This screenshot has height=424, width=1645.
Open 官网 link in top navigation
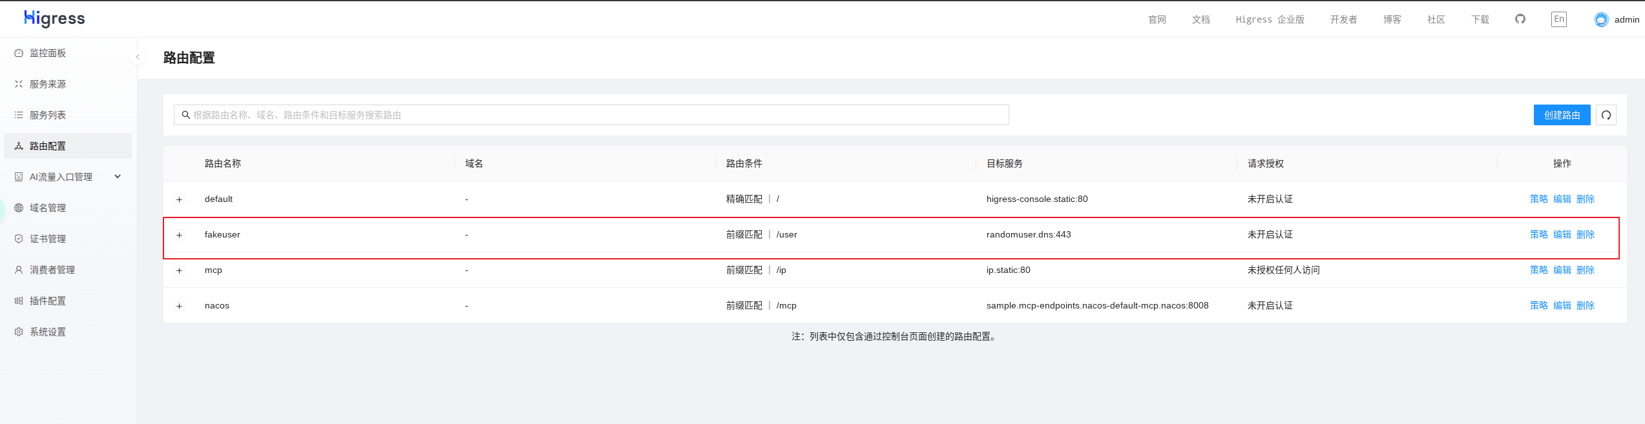pyautogui.click(x=1157, y=19)
